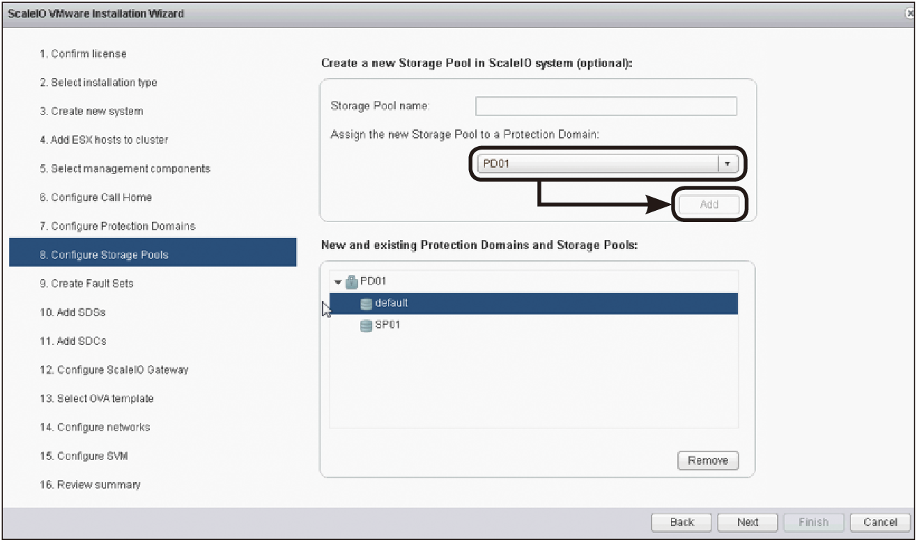Open step 15 Configure SVM
The image size is (917, 542).
pyautogui.click(x=83, y=456)
